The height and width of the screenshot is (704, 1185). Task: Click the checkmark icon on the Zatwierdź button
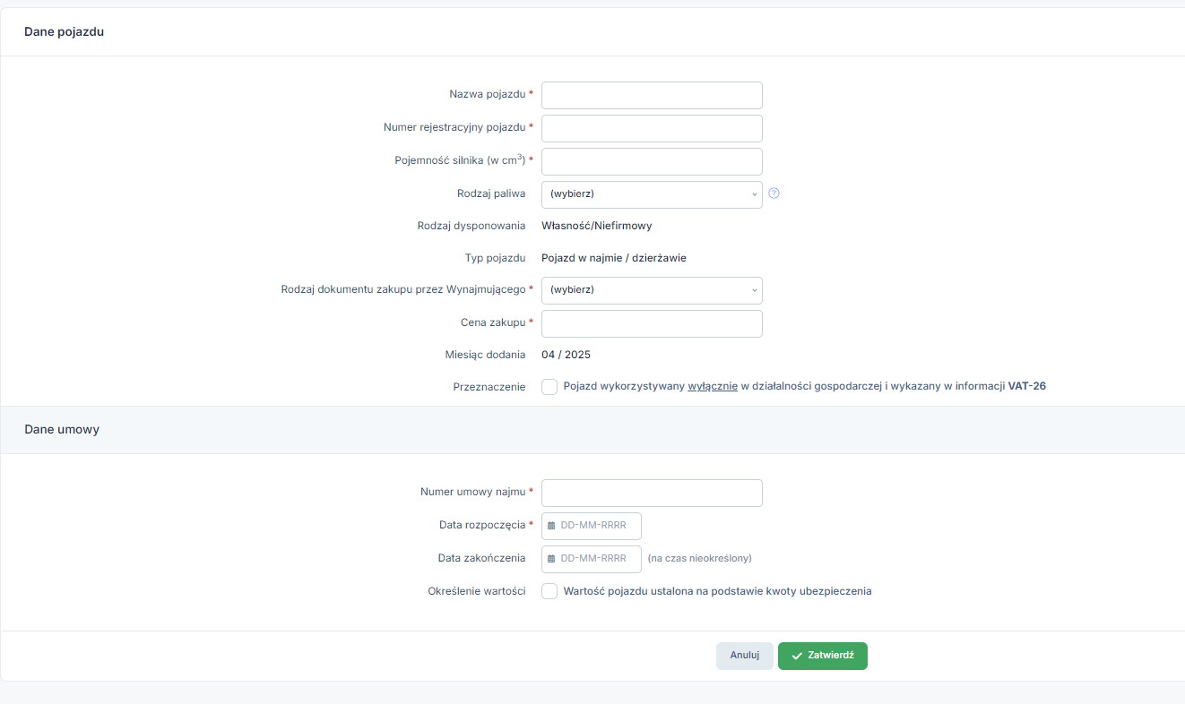point(797,657)
